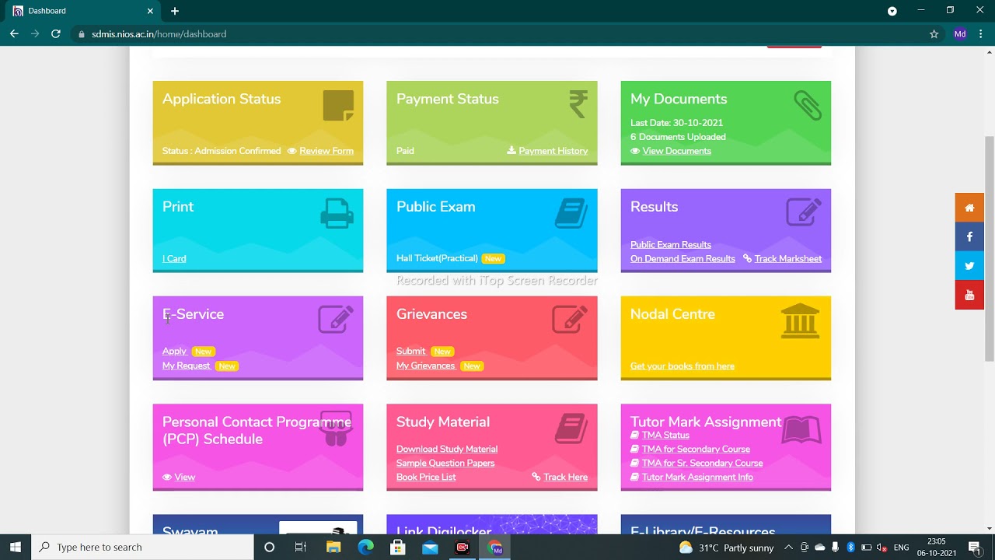Viewport: 995px width, 560px height.
Task: Open the Home side button
Action: point(969,208)
